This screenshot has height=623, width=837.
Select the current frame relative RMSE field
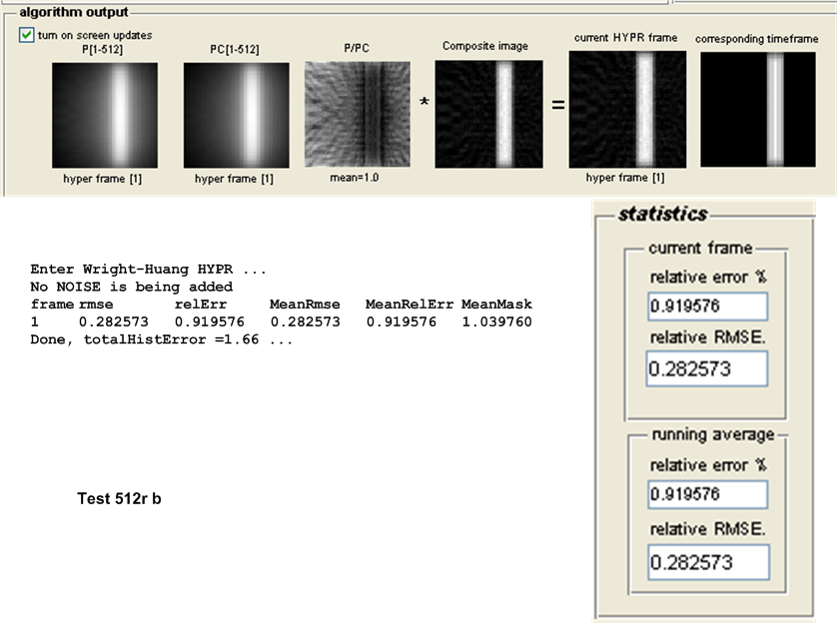click(707, 369)
